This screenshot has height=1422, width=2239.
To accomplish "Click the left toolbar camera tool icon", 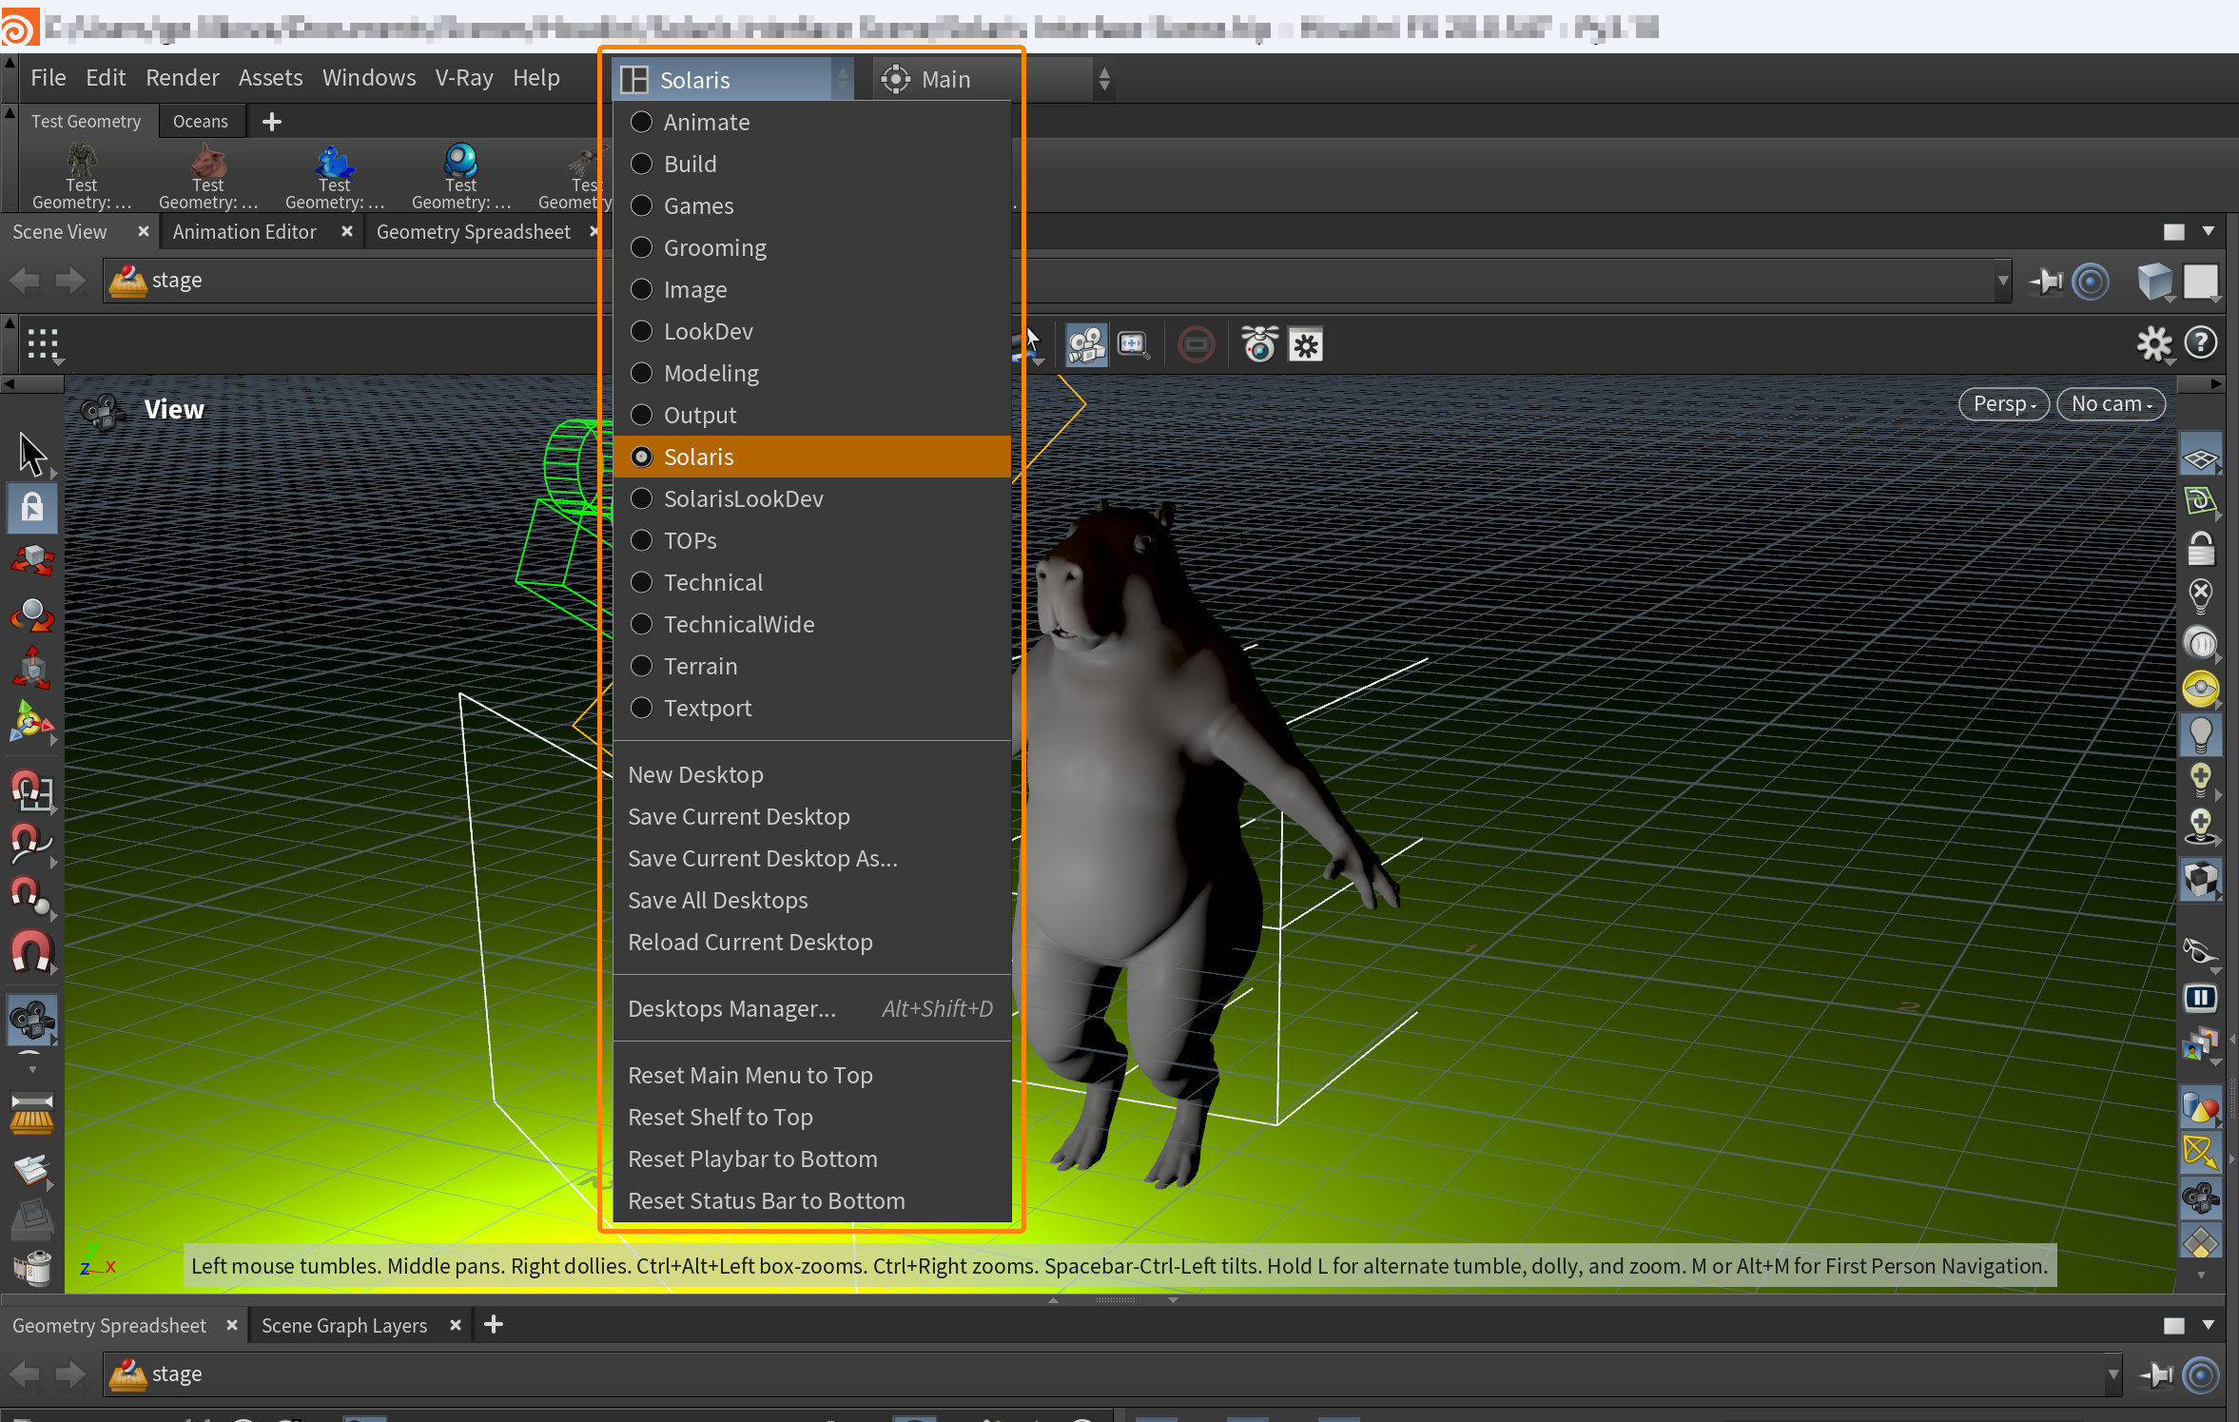I will click(32, 1020).
